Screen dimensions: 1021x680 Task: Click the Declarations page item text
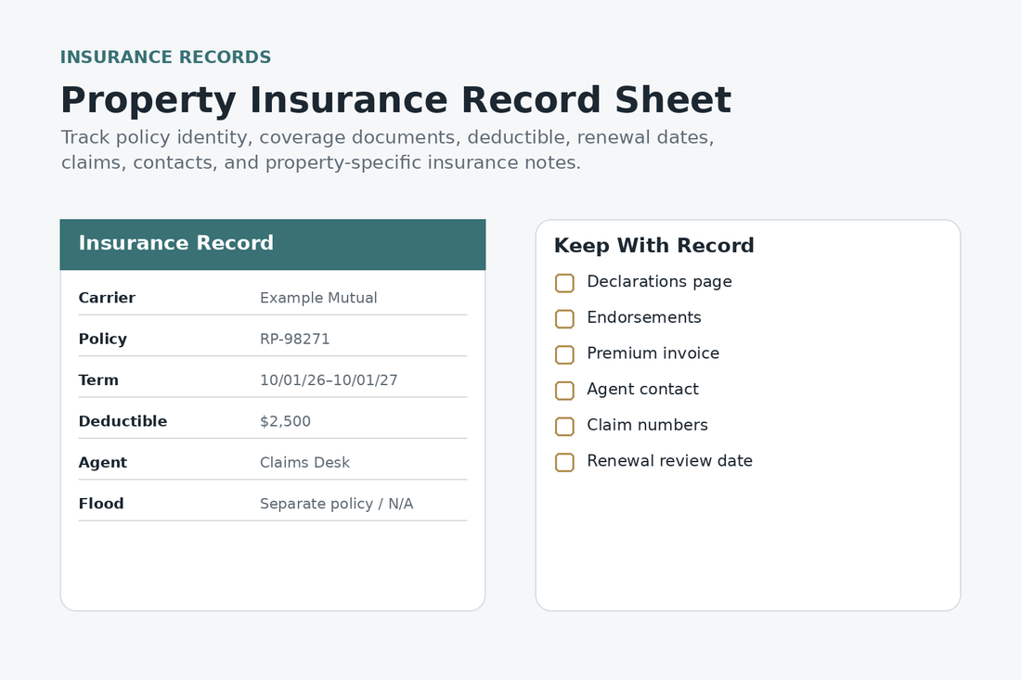[x=659, y=282]
